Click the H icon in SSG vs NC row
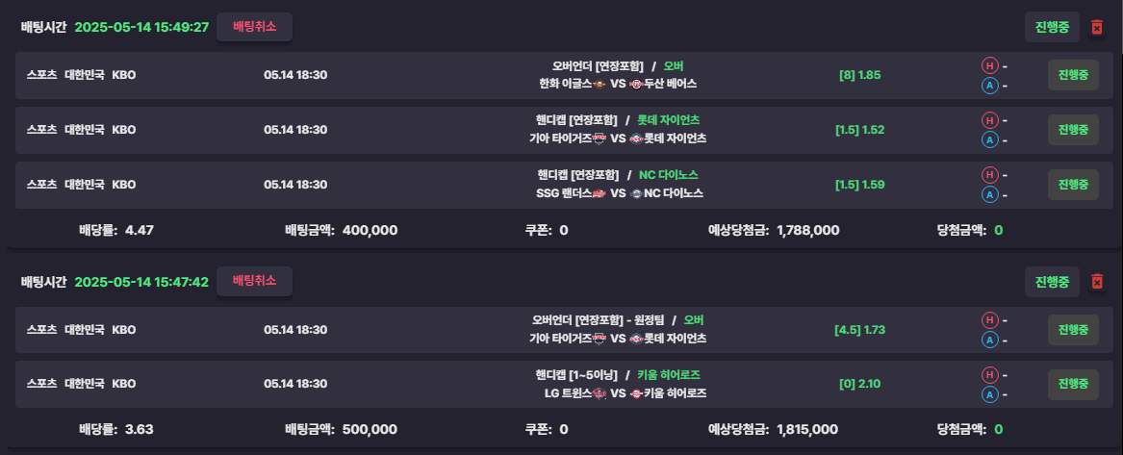This screenshot has height=455, width=1123. [x=989, y=174]
